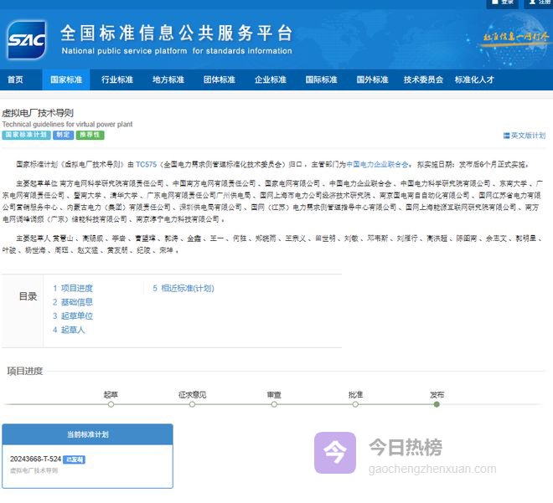Open the 中国电力企业联合会 link
The image size is (553, 503).
click(377, 165)
